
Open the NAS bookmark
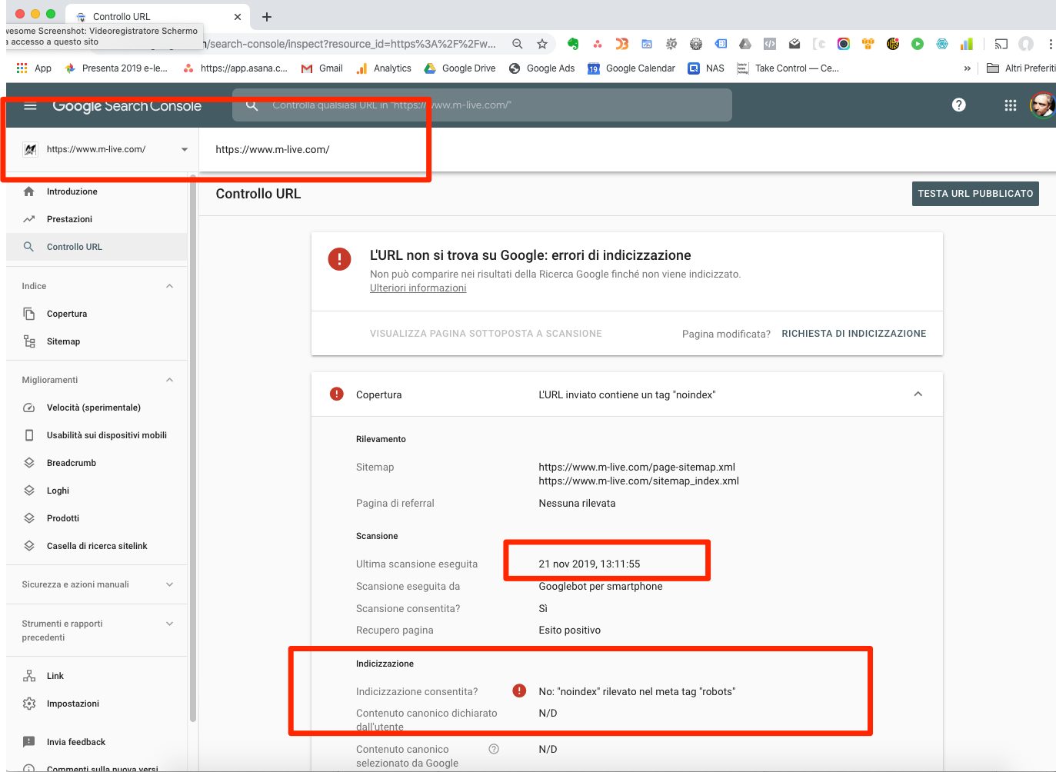pyautogui.click(x=705, y=68)
